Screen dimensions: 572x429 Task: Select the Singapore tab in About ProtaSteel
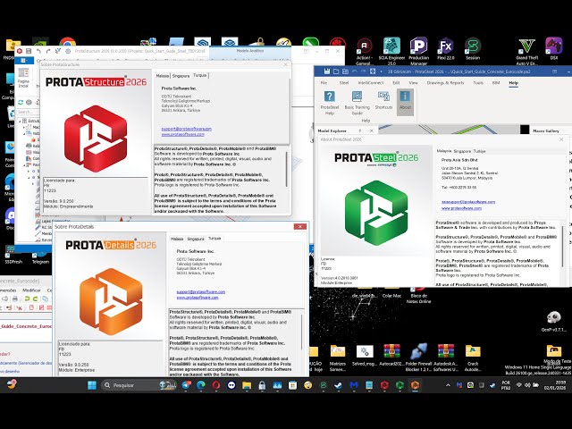[x=462, y=151]
